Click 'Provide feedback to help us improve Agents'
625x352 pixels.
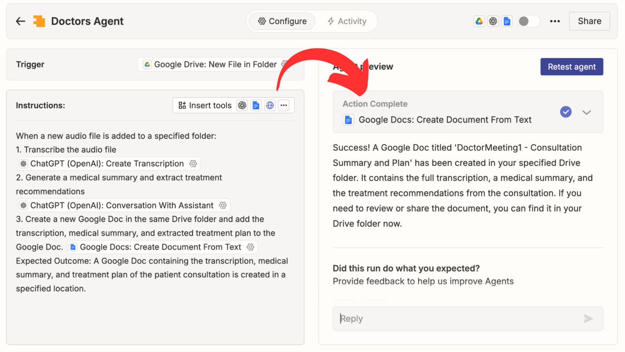click(x=423, y=281)
